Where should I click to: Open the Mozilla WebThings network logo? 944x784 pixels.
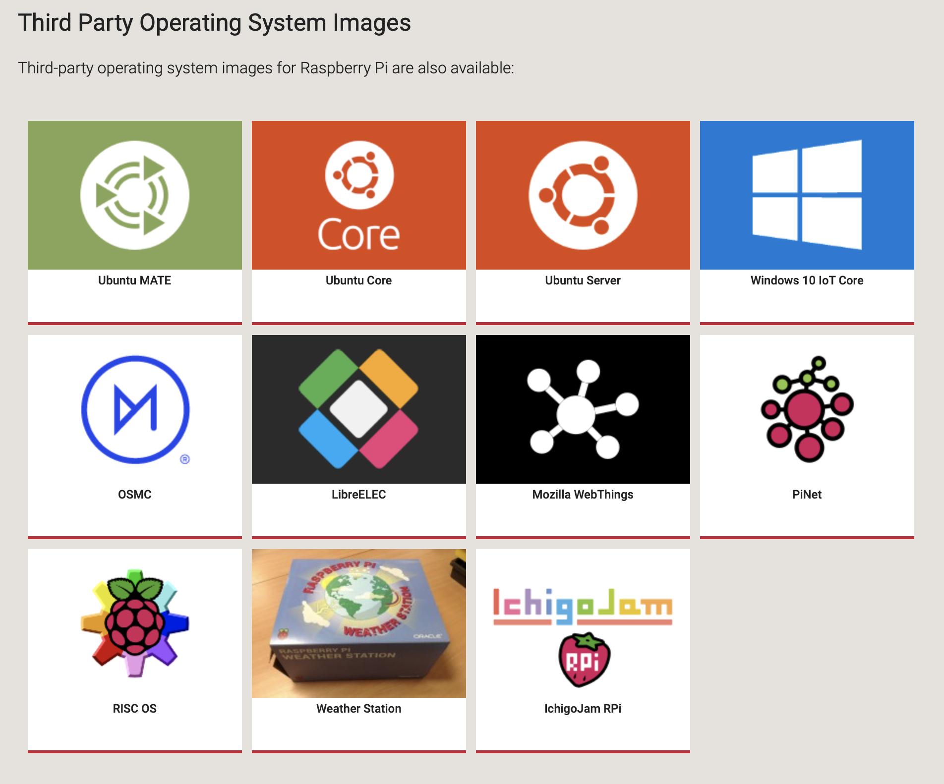[583, 409]
